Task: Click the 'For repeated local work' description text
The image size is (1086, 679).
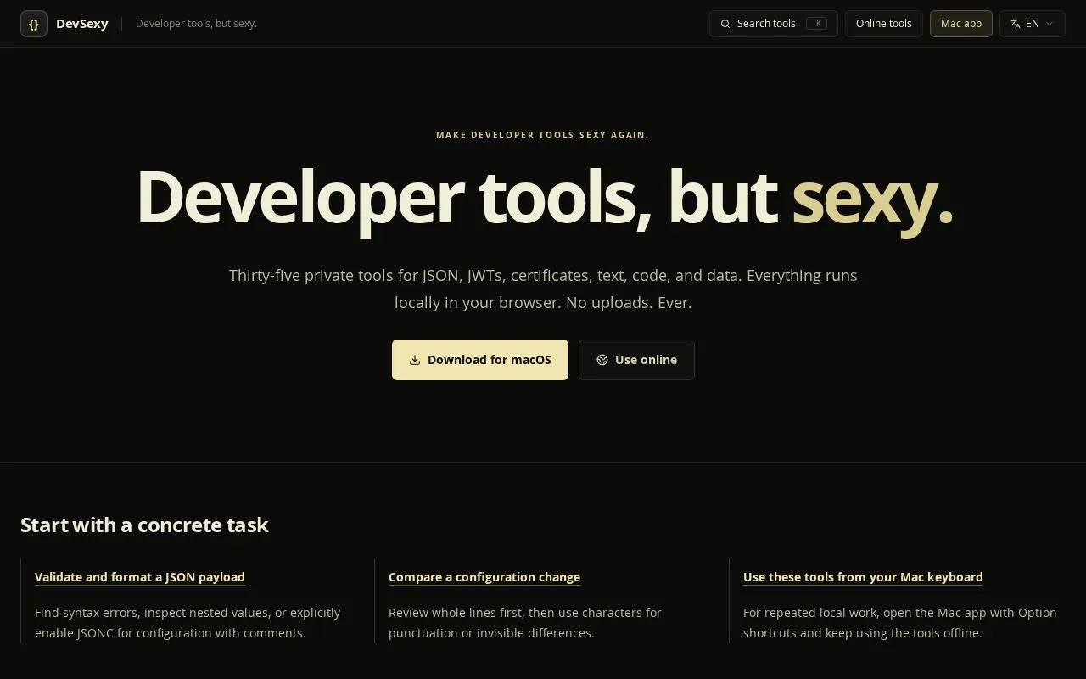Action: [x=900, y=623]
